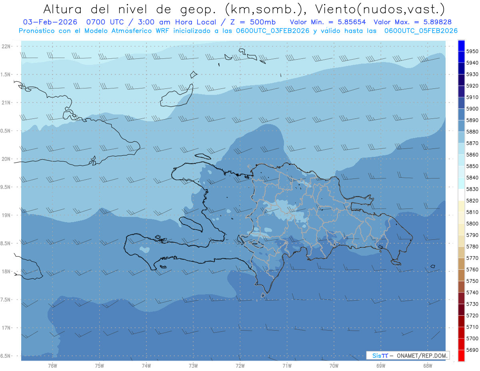480x371 pixels.
Task: Click the 22N latitude axis label
Action: coord(6,46)
